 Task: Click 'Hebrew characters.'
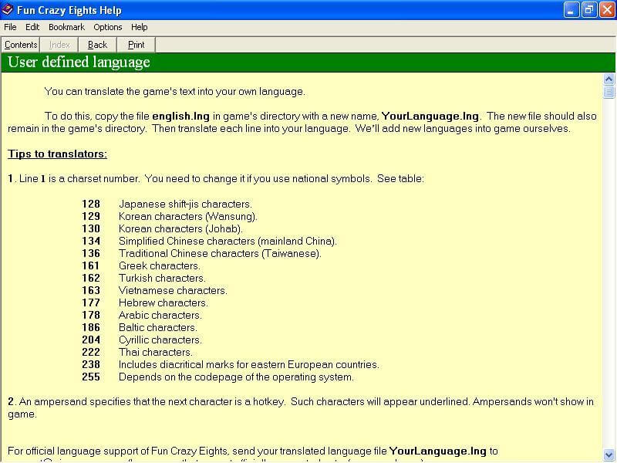coord(164,302)
